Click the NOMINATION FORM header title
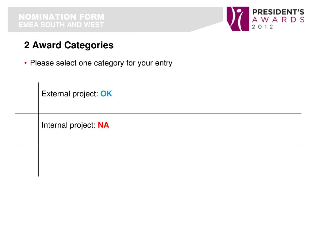 61,17
